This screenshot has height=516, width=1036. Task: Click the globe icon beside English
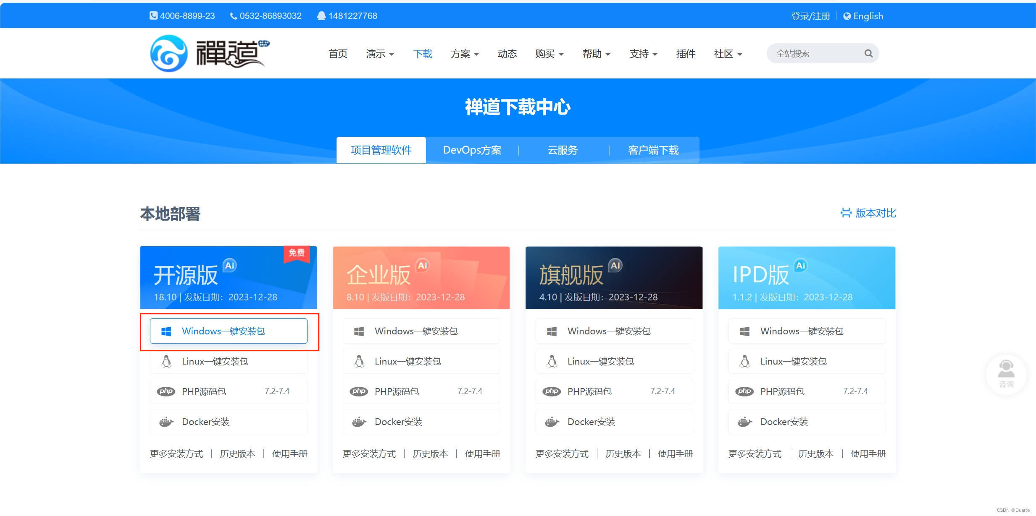(x=847, y=16)
